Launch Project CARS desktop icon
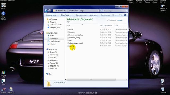Screen dimensions: 170x95 [3, 75]
